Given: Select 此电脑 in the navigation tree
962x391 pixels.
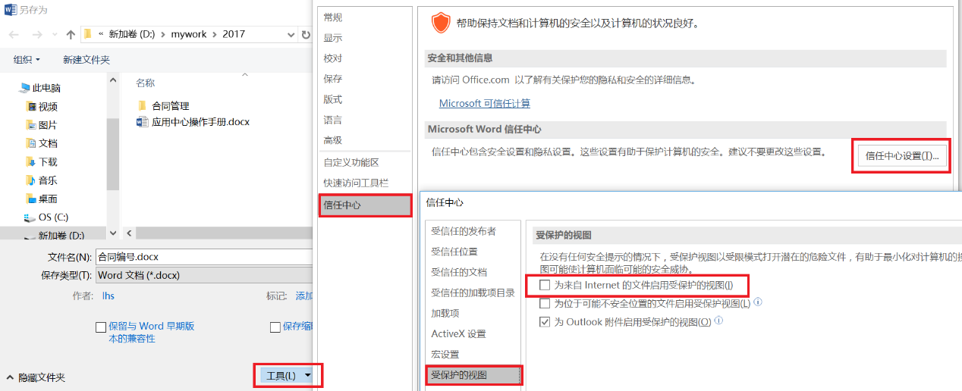Looking at the screenshot, I should (x=46, y=88).
